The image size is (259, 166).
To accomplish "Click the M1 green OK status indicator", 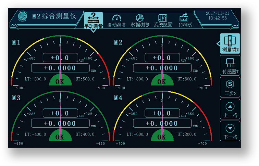I will coord(60,80).
